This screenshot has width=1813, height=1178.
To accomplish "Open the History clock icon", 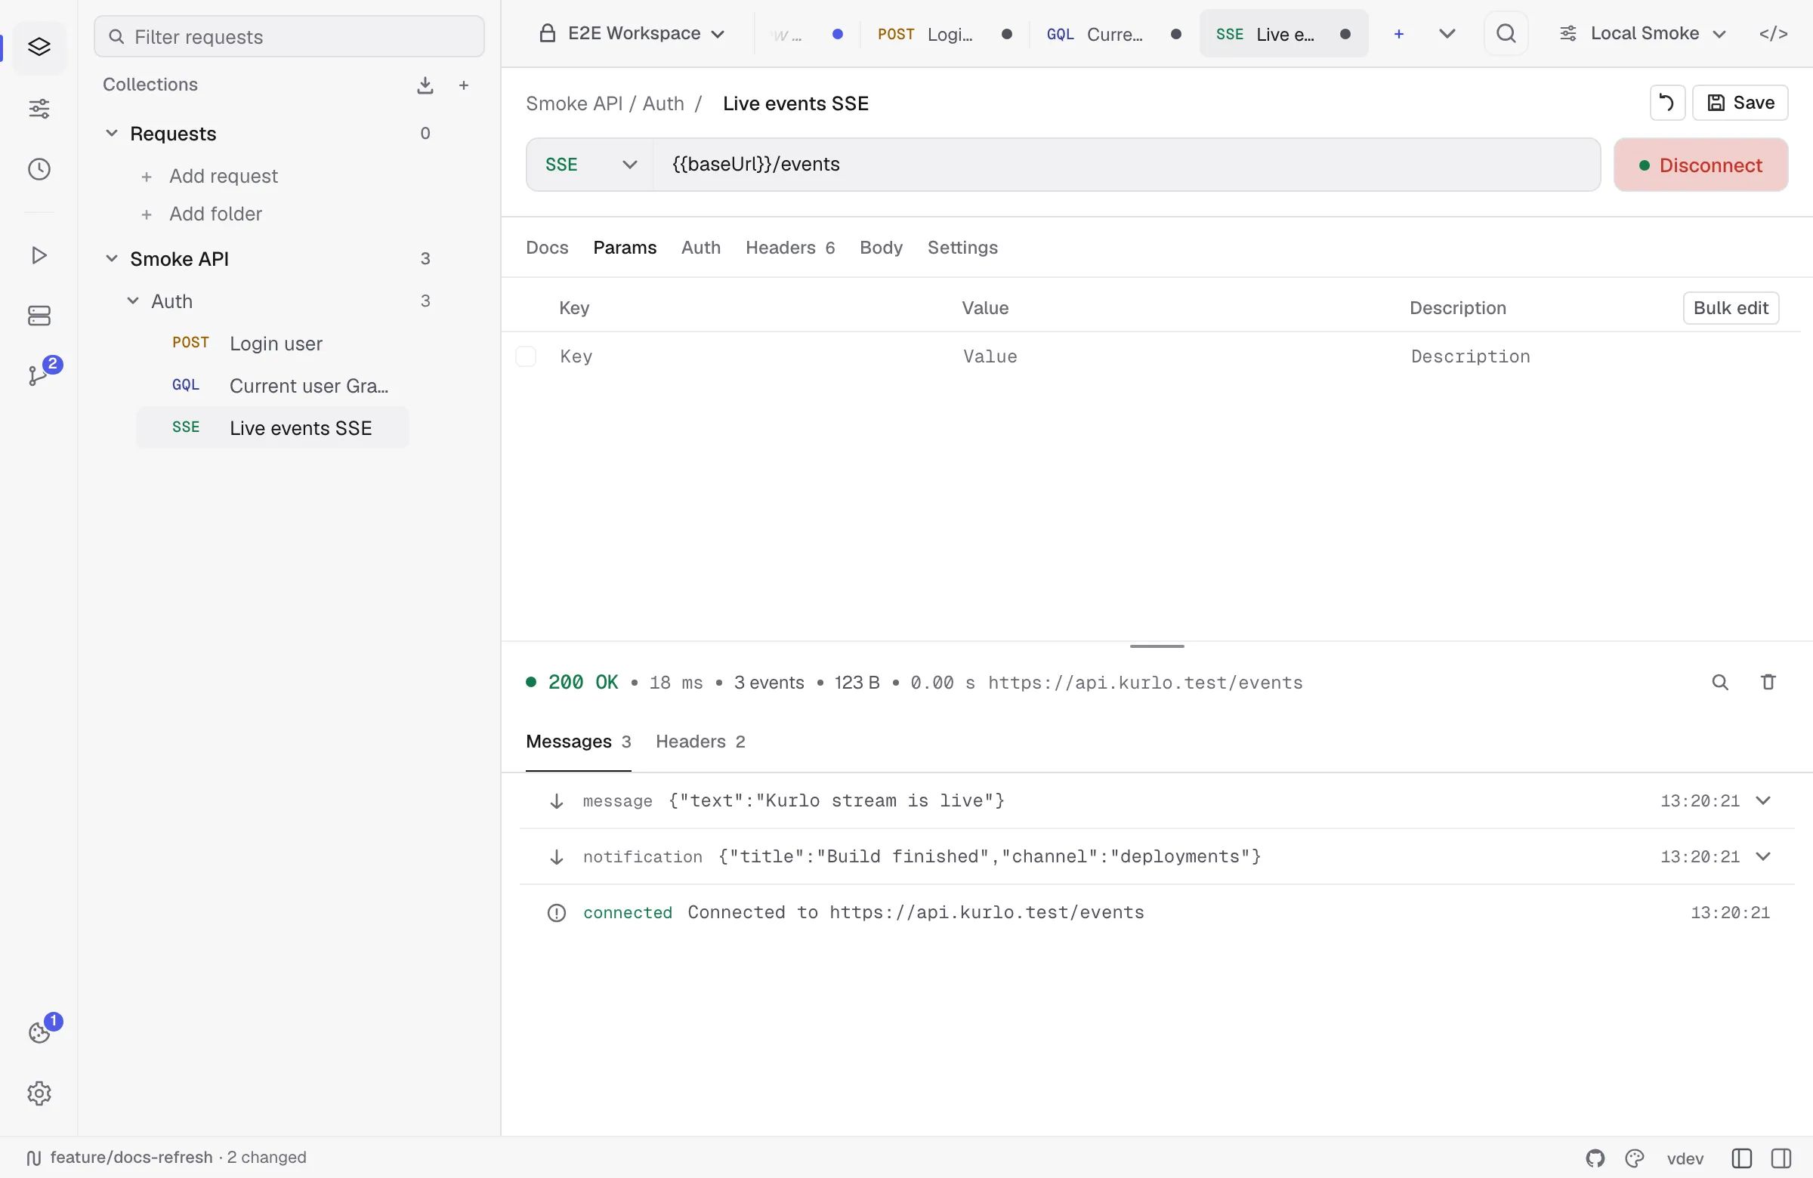I will [x=39, y=169].
